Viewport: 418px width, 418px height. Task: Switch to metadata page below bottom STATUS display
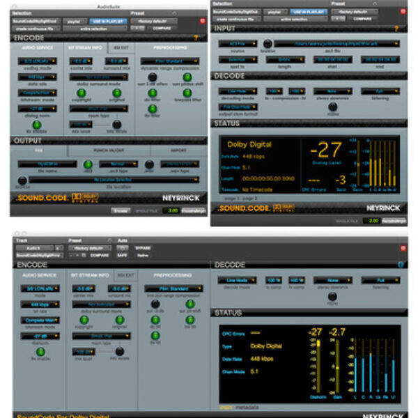click(247, 408)
